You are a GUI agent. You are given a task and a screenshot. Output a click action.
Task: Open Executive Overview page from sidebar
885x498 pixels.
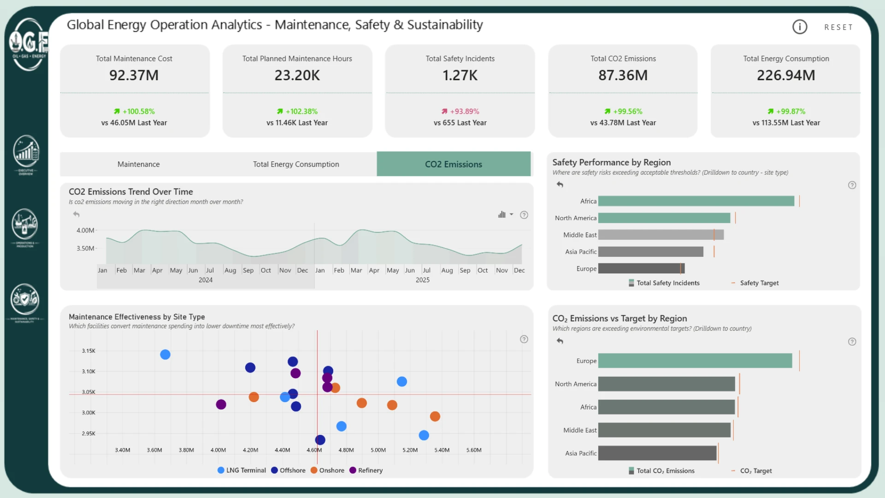(26, 155)
